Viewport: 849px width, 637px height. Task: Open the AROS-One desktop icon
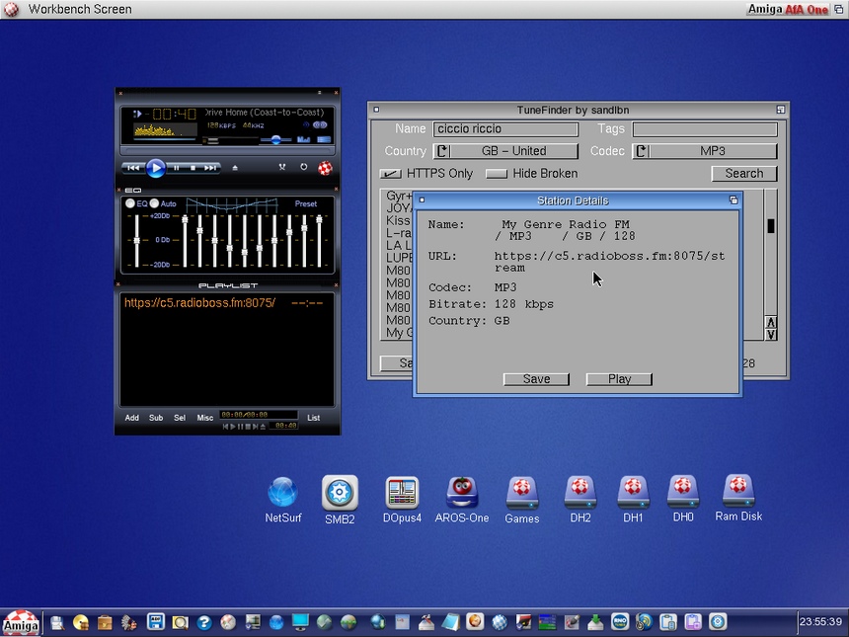tap(462, 500)
